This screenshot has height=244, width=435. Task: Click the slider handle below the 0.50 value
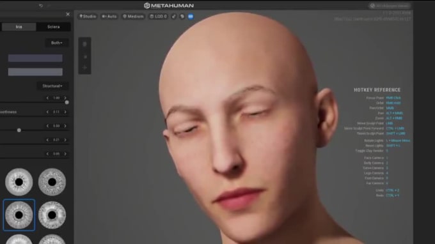click(19, 130)
